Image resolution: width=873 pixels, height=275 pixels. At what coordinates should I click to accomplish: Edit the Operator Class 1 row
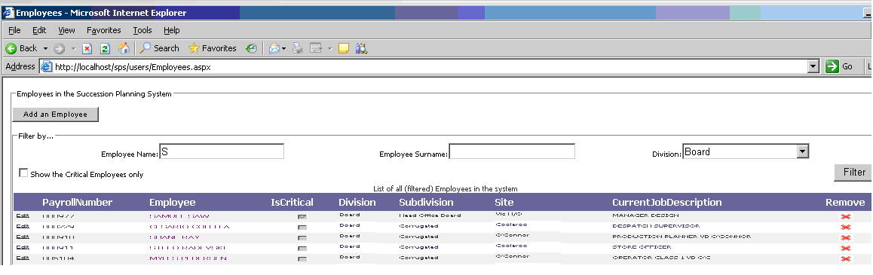pos(23,258)
